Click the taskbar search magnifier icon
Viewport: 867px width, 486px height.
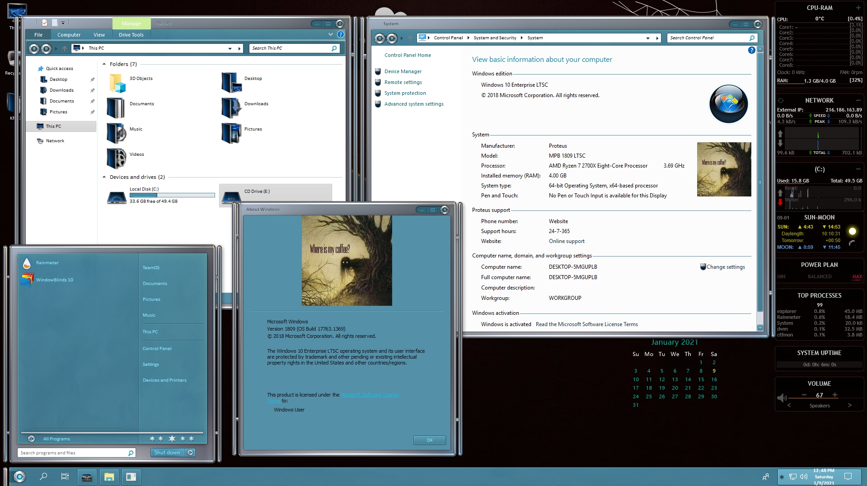pyautogui.click(x=43, y=477)
